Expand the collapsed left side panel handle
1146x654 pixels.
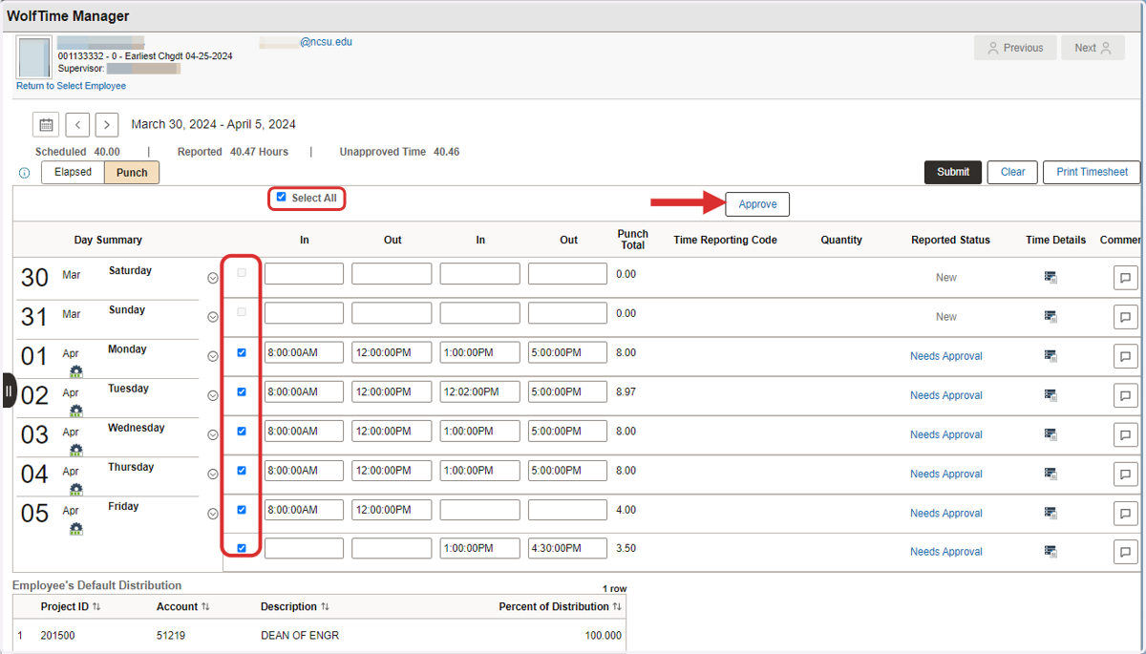(x=8, y=390)
